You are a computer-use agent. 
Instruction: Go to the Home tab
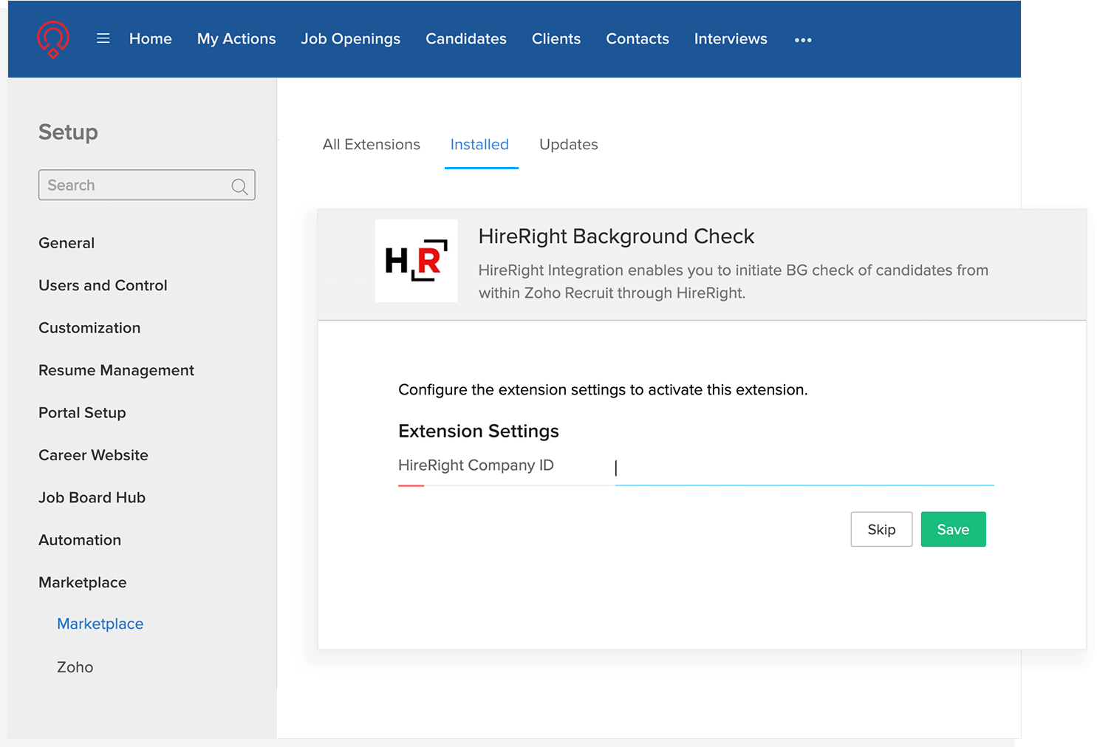coord(151,38)
